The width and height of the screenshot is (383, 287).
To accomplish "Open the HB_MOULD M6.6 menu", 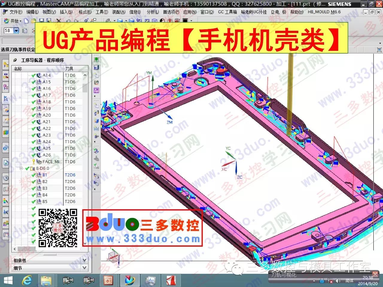I will click(x=324, y=12).
